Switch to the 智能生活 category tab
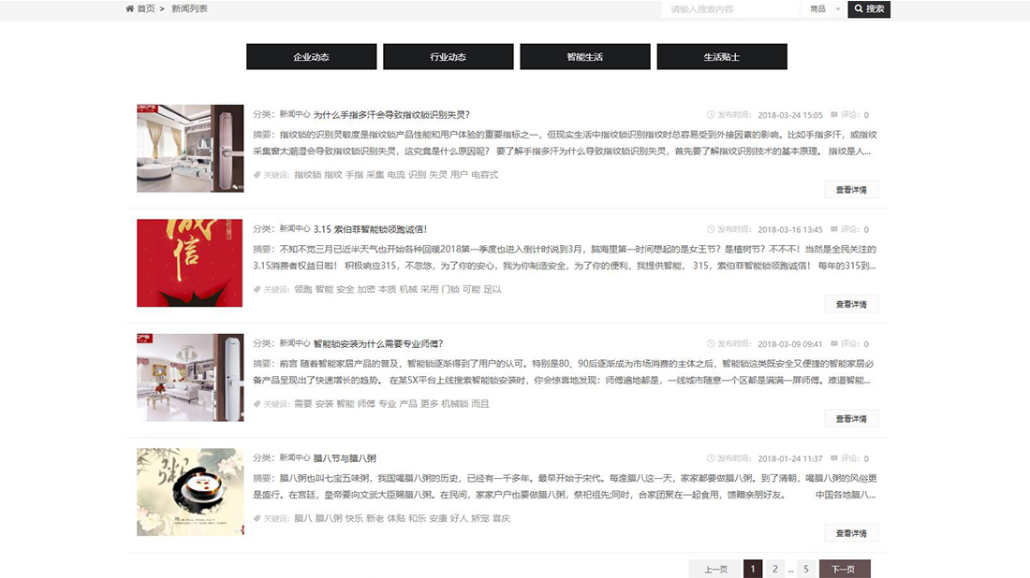Screen dimensions: 1030x578 584,56
